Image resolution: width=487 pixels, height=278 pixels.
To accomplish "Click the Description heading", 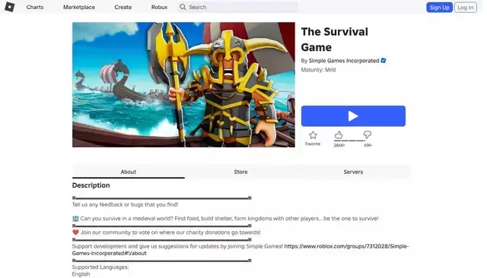I will pyautogui.click(x=91, y=185).
